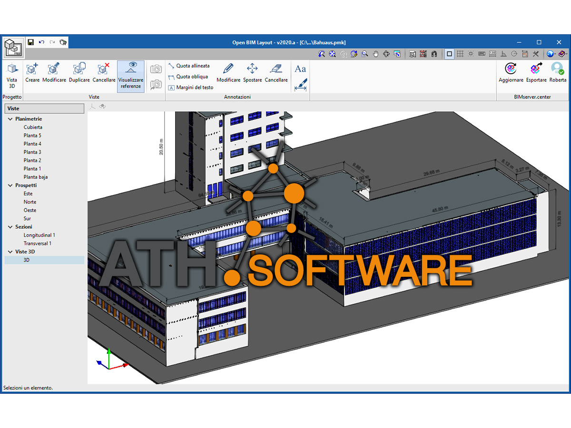Click the upper camera capture icon
The image size is (571, 428).
(156, 69)
